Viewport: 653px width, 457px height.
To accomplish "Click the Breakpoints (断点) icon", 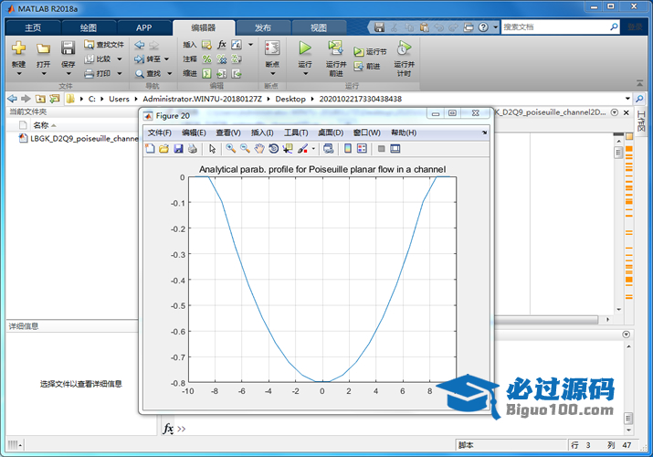I will 272,48.
